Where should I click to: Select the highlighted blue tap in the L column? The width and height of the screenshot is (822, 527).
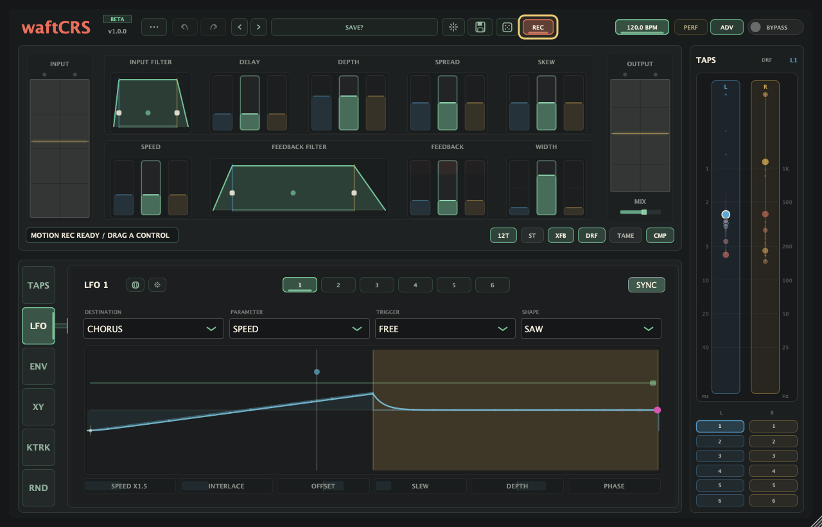coord(726,215)
